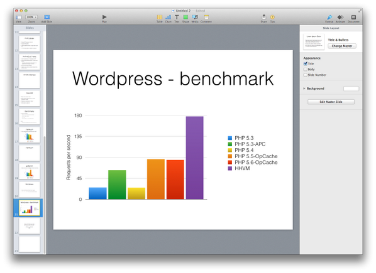Select slide 19 thumbnail with chart

click(30, 171)
